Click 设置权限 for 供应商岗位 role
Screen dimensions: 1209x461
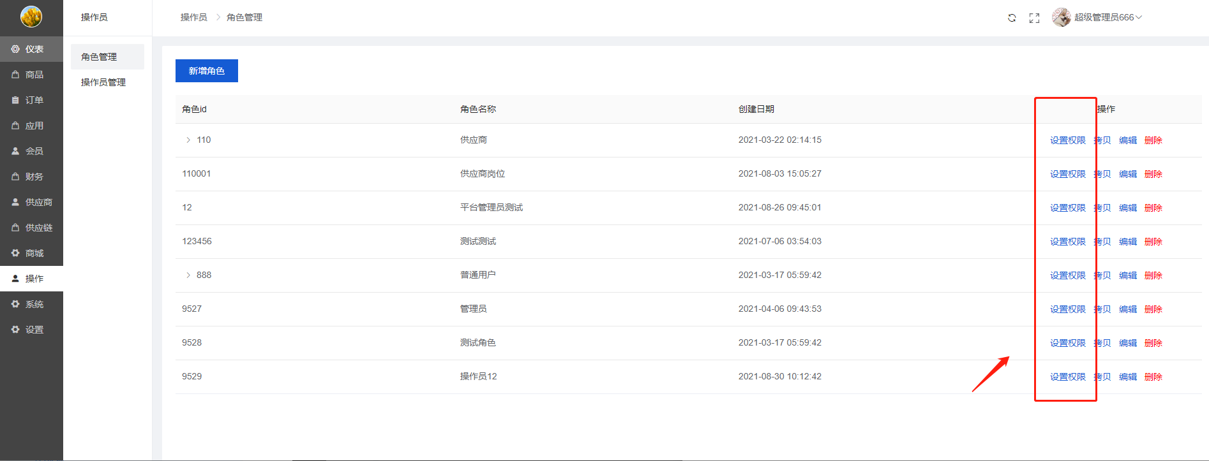1067,174
